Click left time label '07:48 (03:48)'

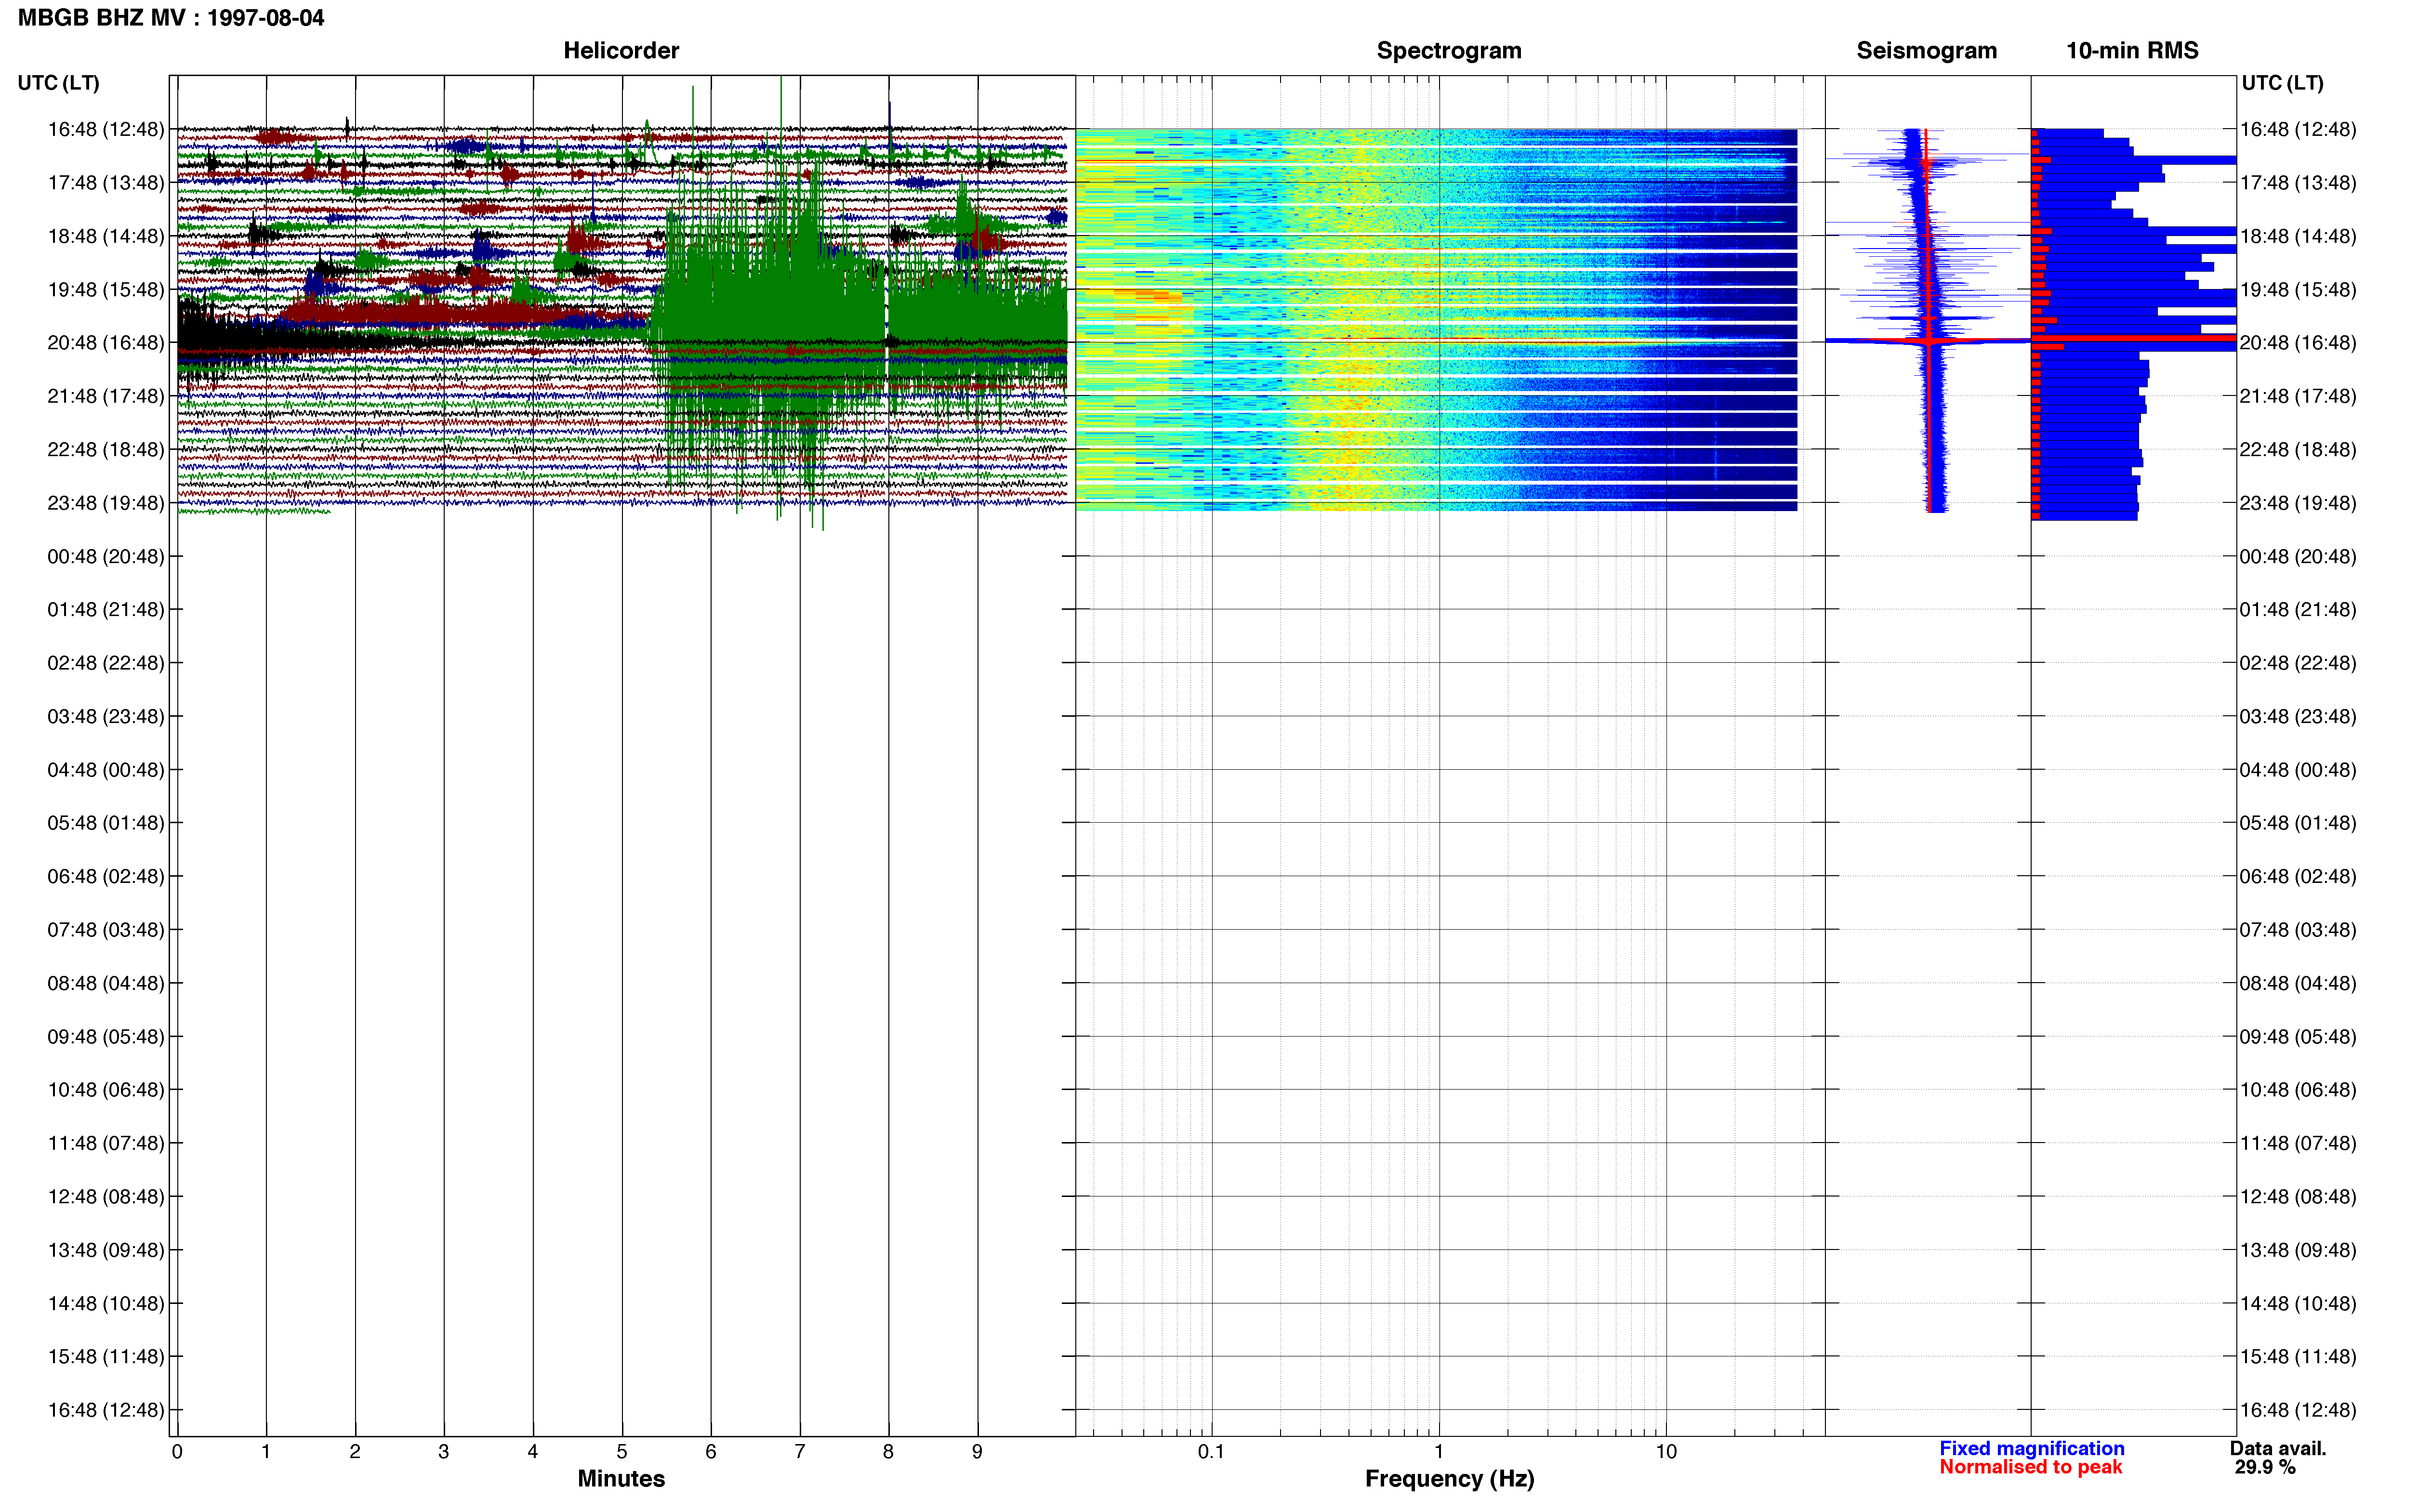coord(106,930)
